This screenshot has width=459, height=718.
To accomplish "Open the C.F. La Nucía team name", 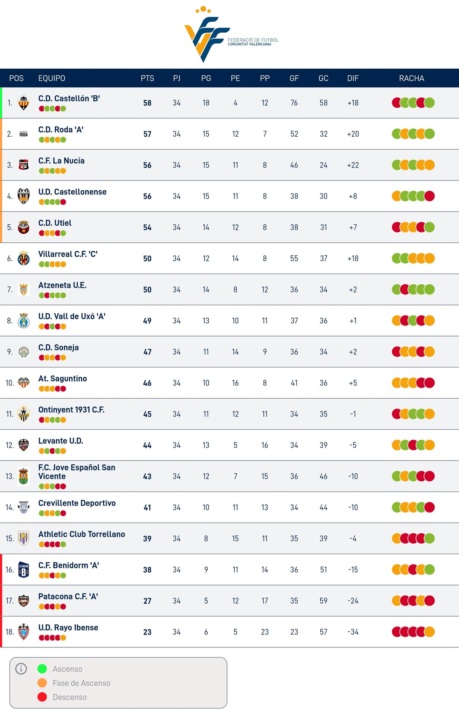I will coord(62,161).
